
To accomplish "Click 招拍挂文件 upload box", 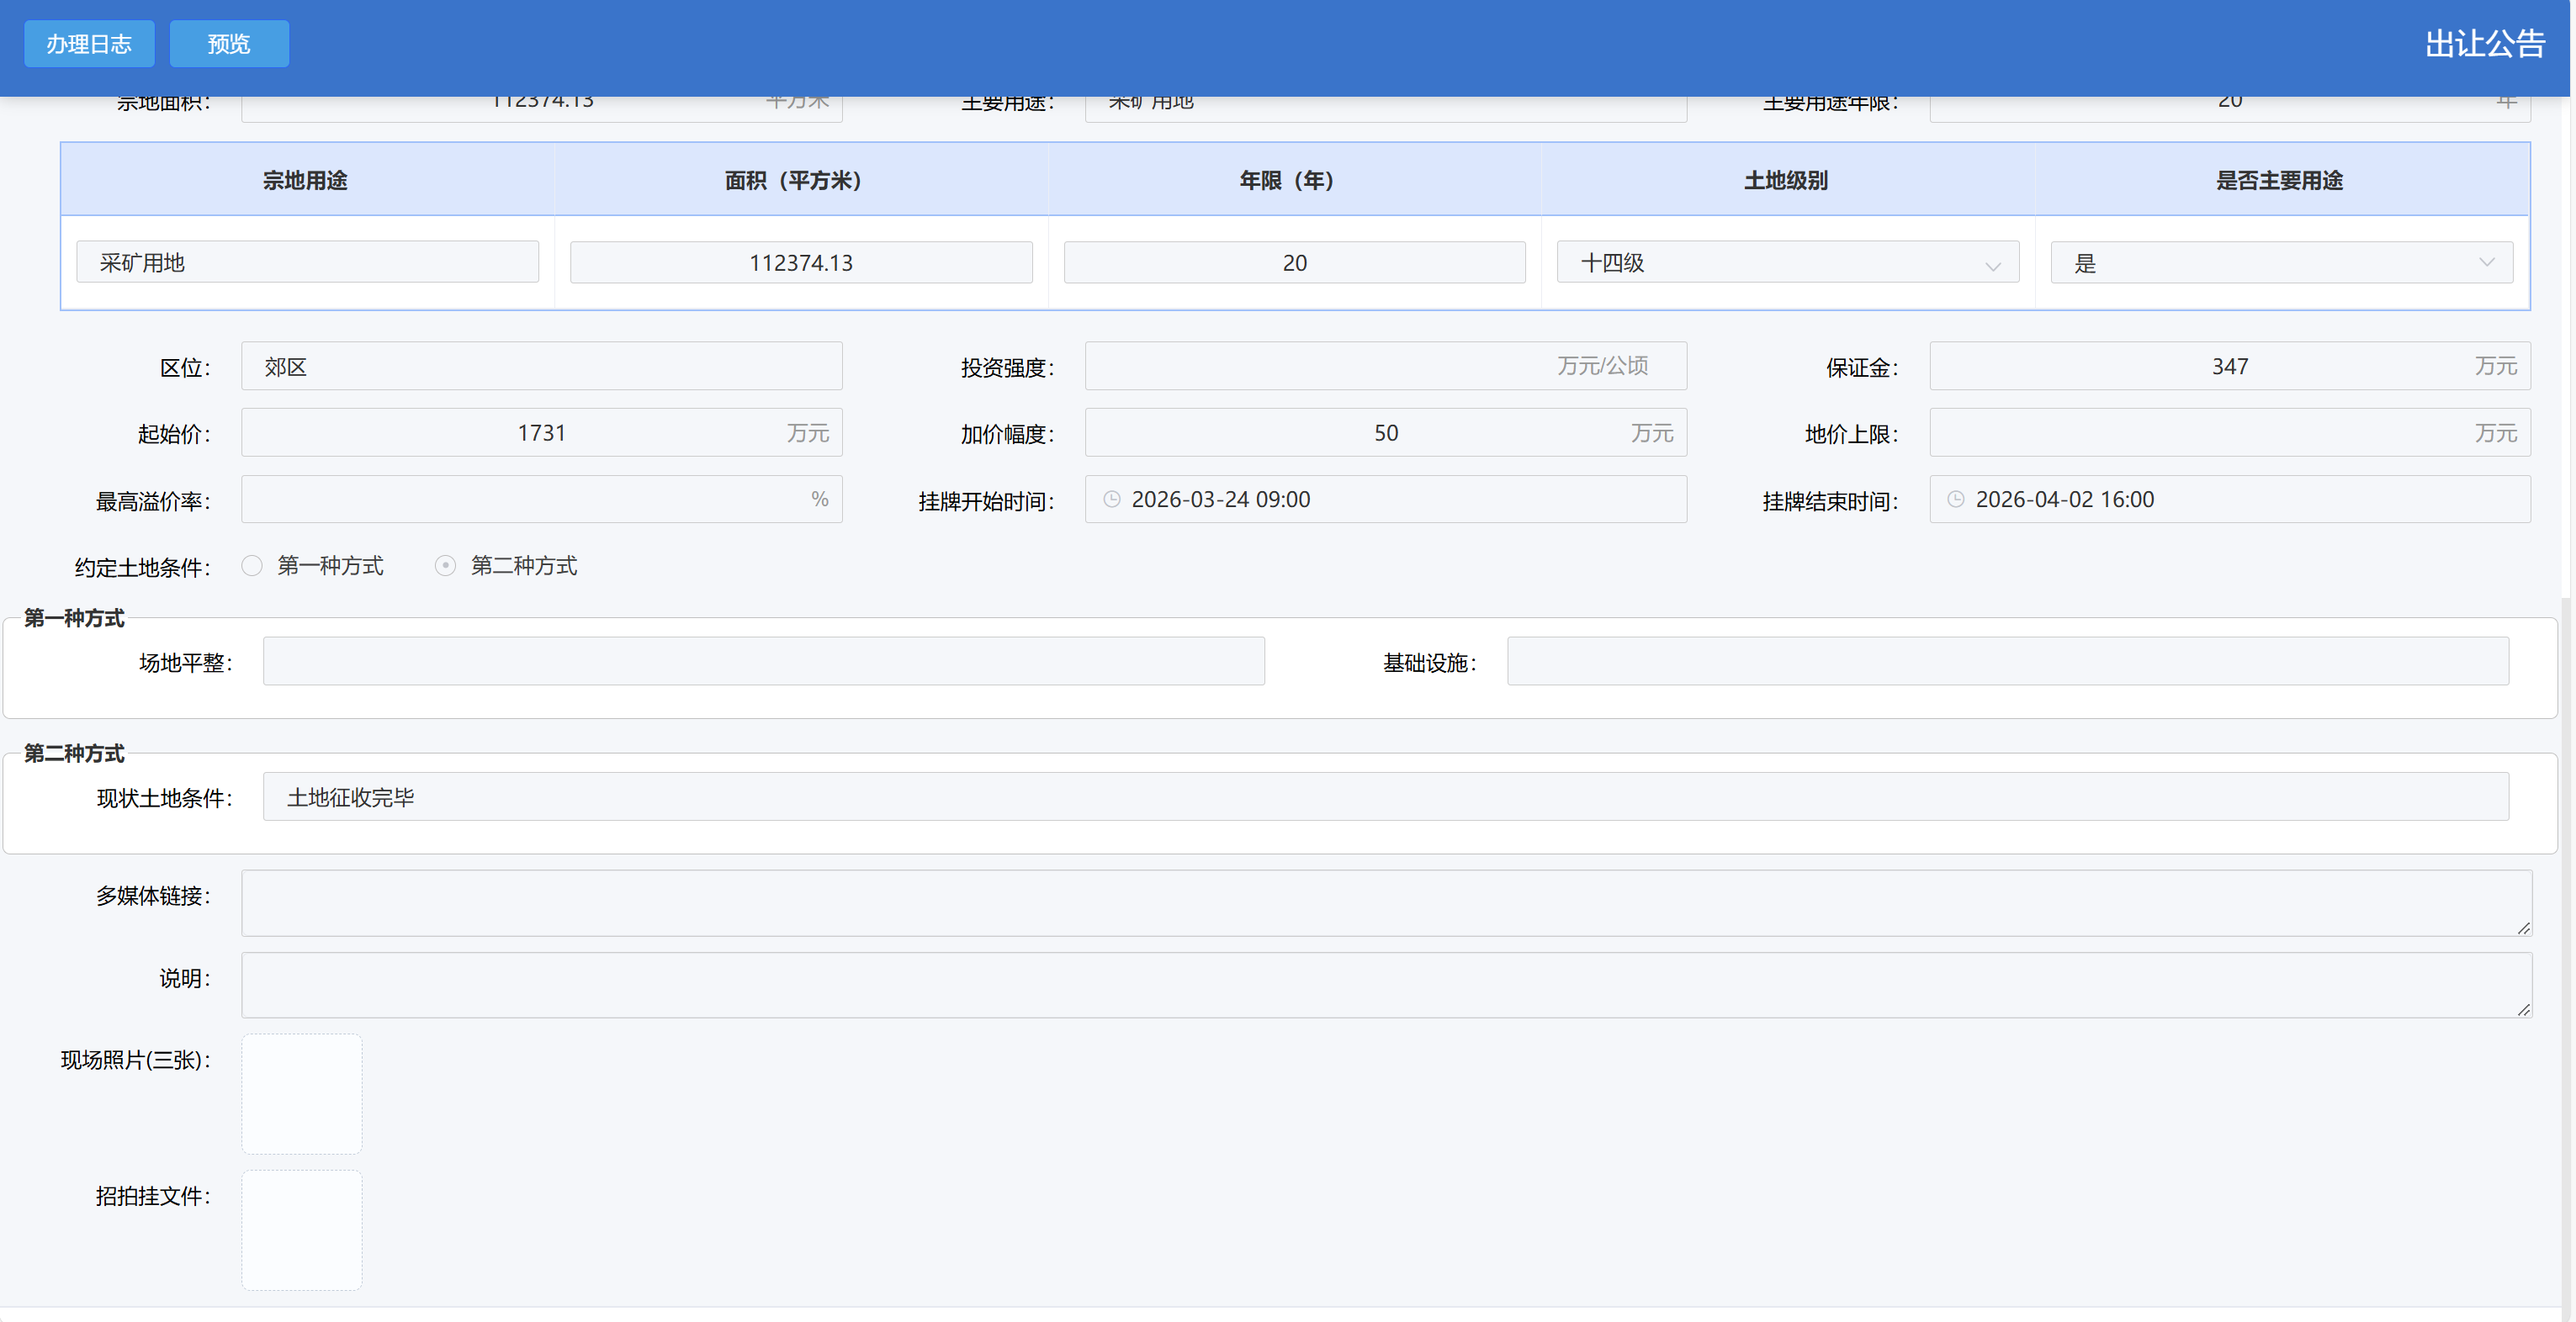I will click(x=302, y=1230).
